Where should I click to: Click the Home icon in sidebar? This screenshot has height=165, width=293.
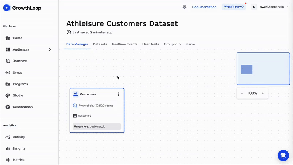[x=8, y=38]
